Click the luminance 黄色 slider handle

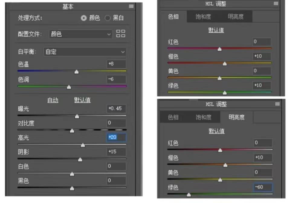point(220,180)
